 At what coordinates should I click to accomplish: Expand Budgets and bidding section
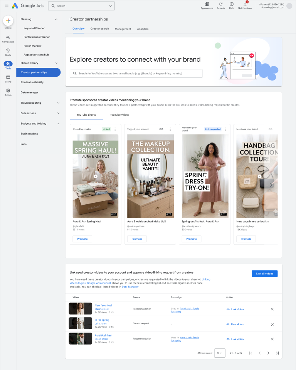(x=58, y=123)
